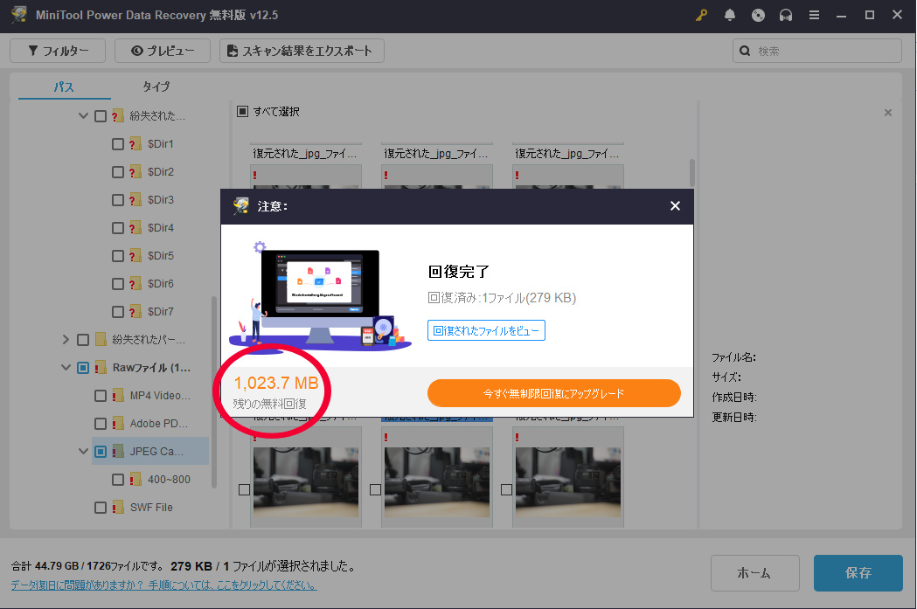The width and height of the screenshot is (917, 609).
Task: Click the file list vertical scrollbar
Action: (691, 172)
